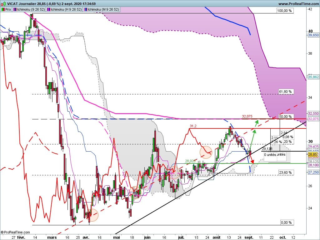Open the Prix indicator settings label

(8, 9)
